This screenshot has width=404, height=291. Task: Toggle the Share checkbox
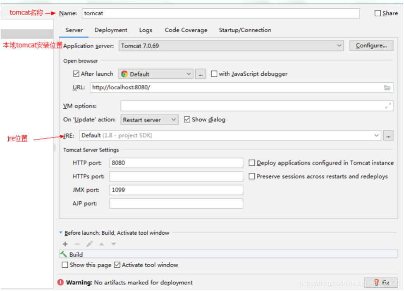(x=378, y=13)
